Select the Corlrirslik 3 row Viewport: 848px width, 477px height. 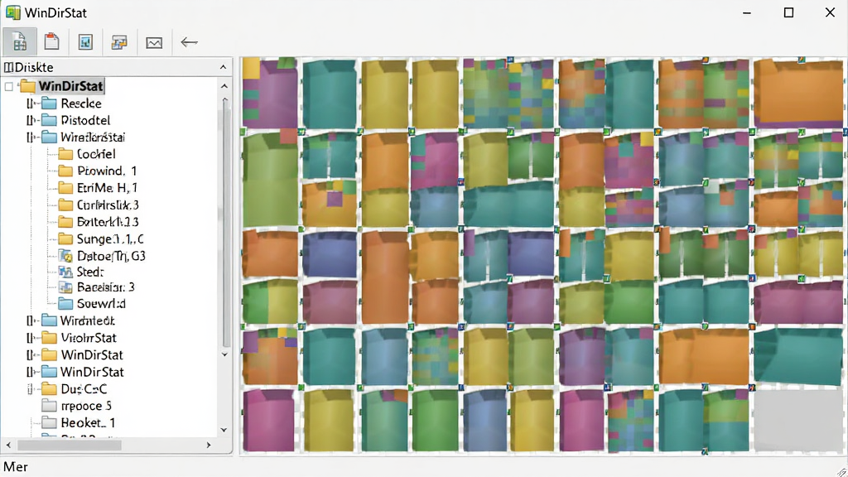[x=108, y=205]
